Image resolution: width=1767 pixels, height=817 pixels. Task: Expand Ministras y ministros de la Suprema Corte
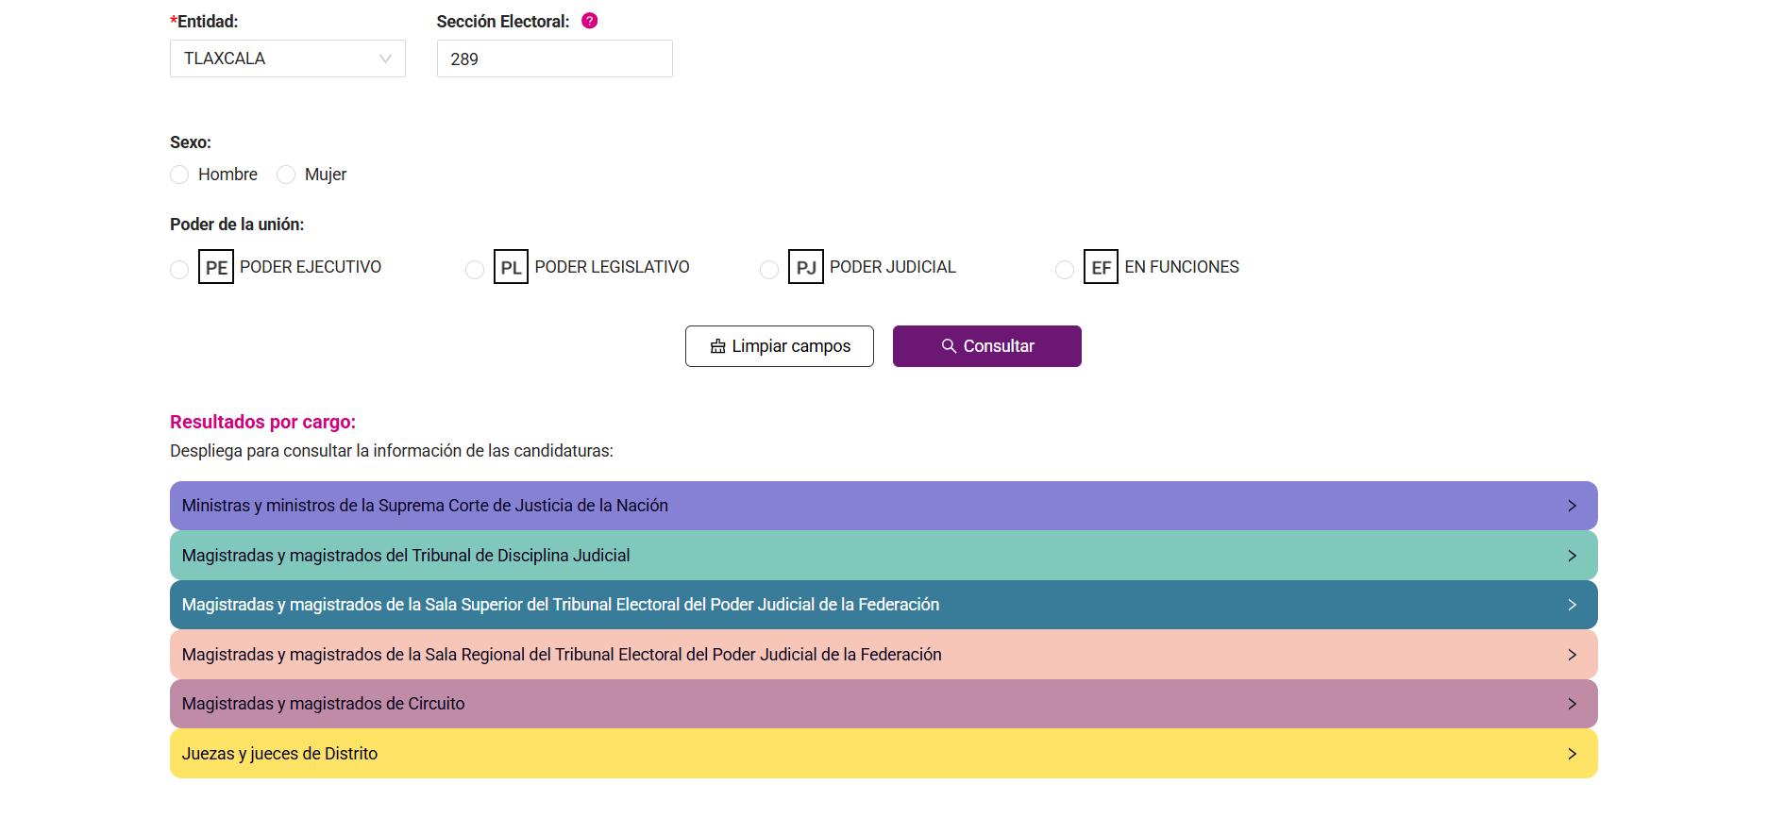883,506
